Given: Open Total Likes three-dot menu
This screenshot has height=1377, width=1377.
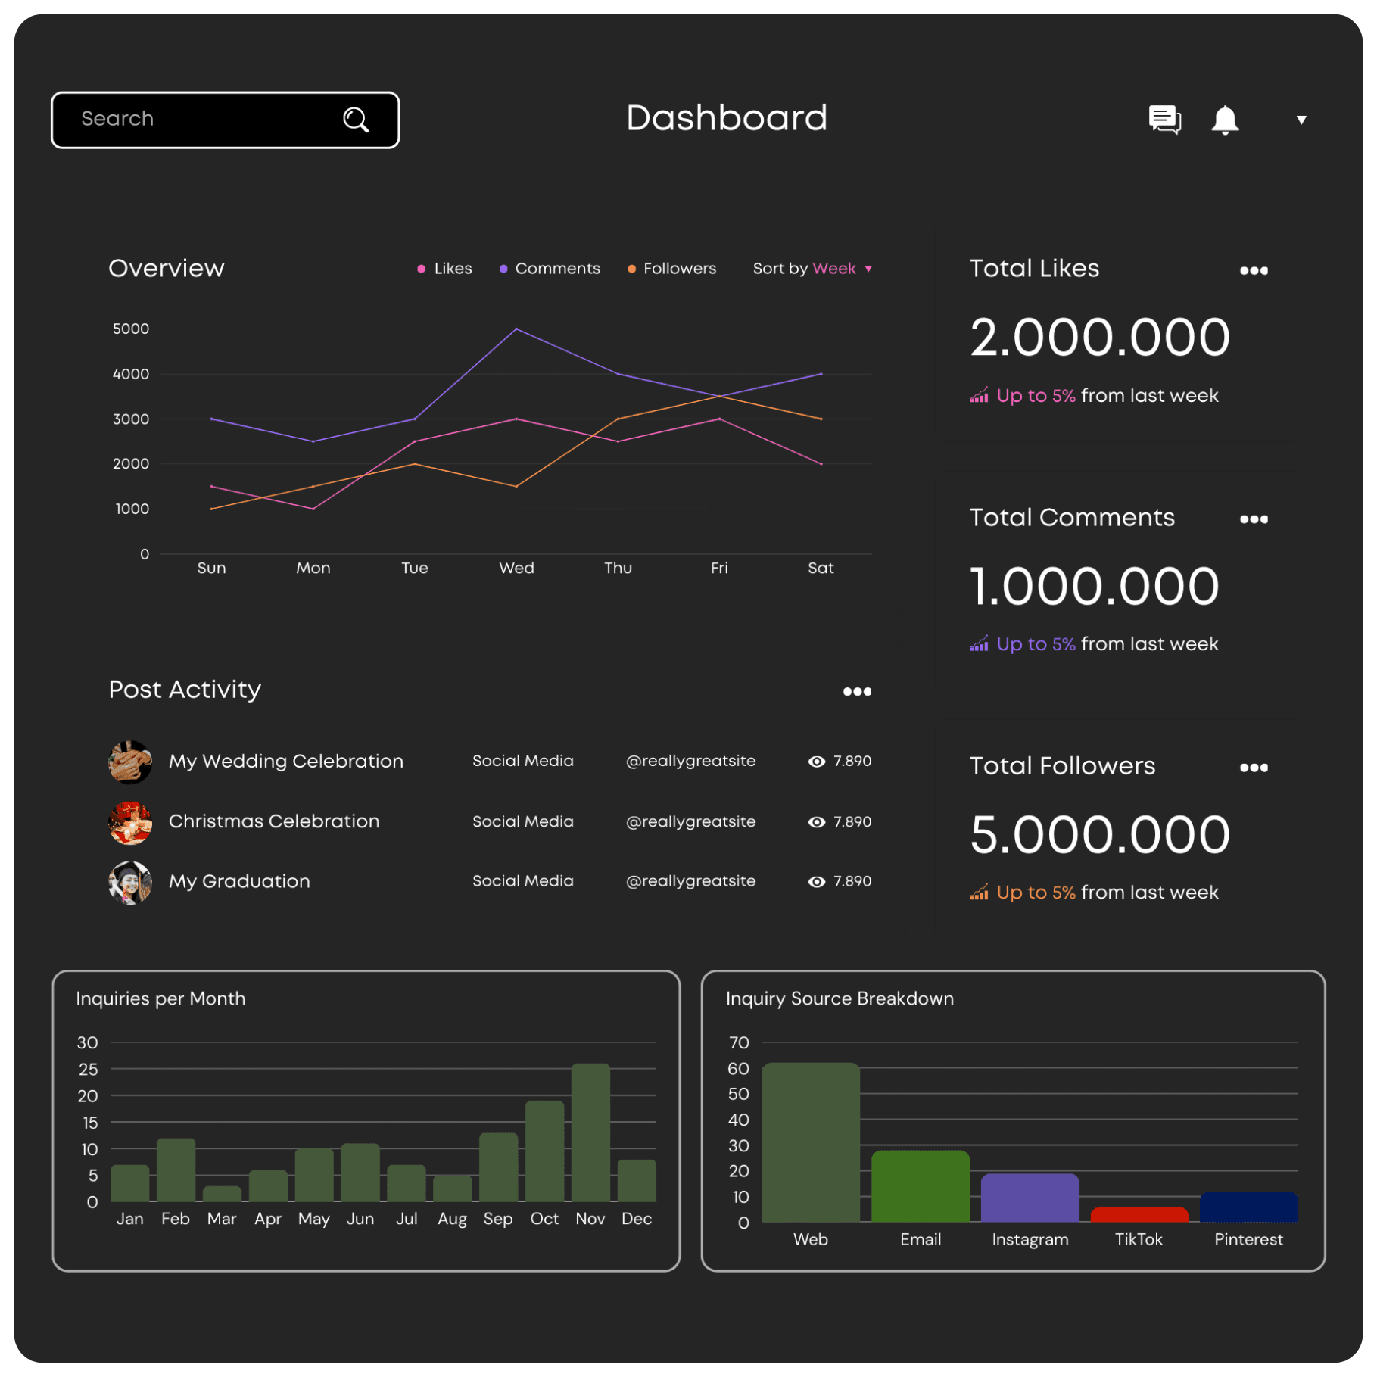Looking at the screenshot, I should pyautogui.click(x=1253, y=271).
